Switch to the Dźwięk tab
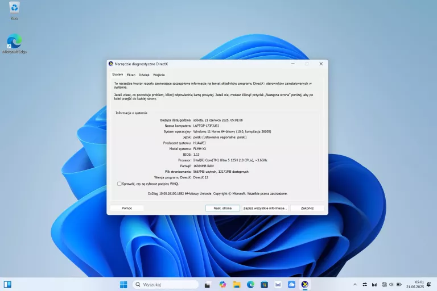This screenshot has height=291, width=437. point(144,75)
